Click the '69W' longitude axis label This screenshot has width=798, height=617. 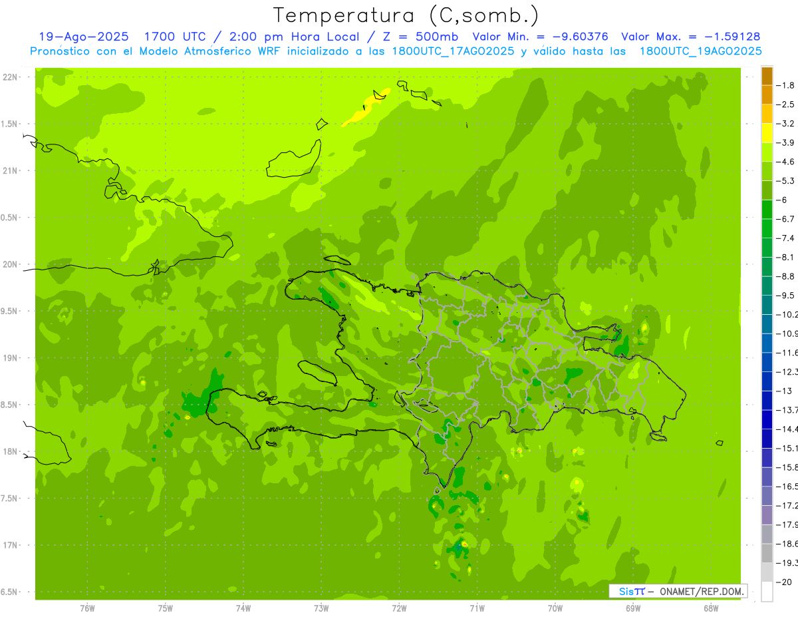[x=633, y=608]
